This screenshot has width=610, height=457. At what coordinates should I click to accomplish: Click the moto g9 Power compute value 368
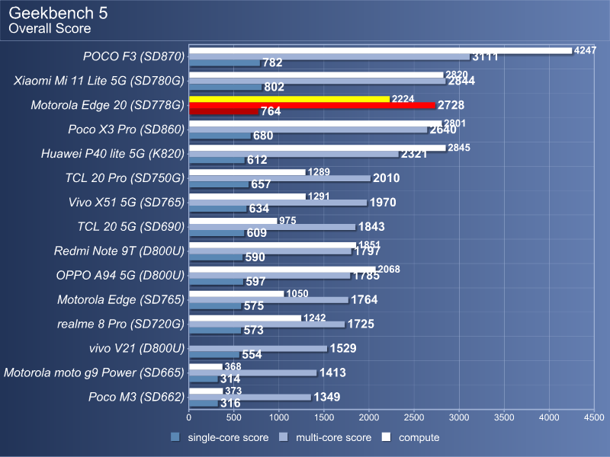point(233,367)
